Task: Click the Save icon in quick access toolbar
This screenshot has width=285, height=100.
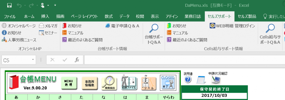Action: [x=9, y=6]
